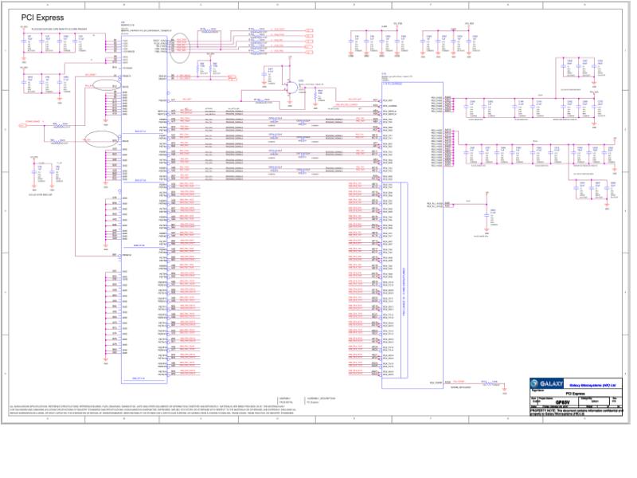Select the GPU PCI Express block on right
637x478 pixels.
coord(412,235)
